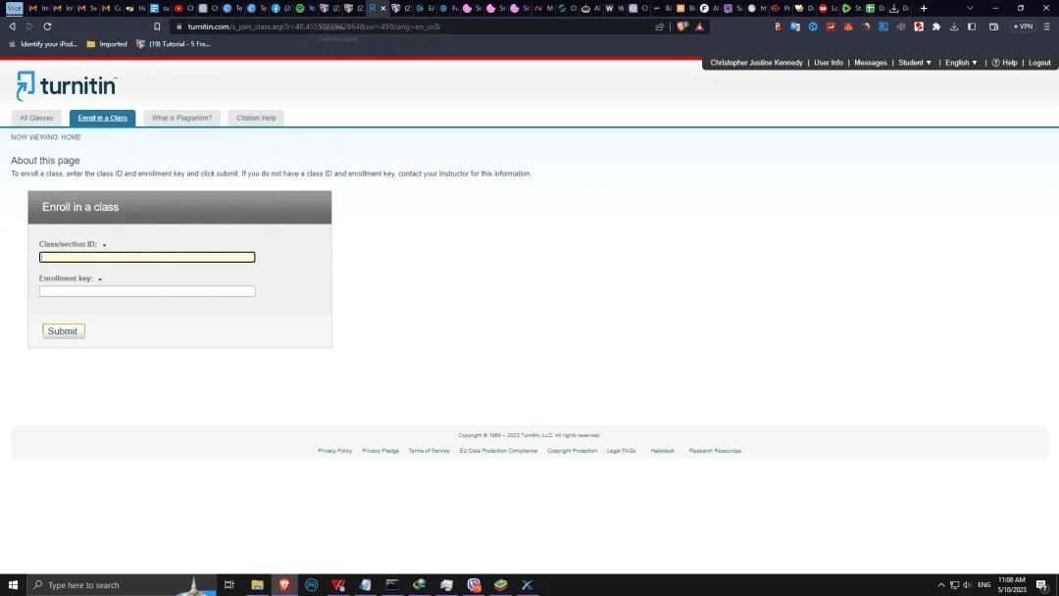Viewport: 1059px width, 596px height.
Task: Open the Imported bookmarks folder
Action: point(107,44)
